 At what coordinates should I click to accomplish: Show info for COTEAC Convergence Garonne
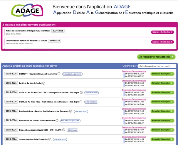(81, 92)
